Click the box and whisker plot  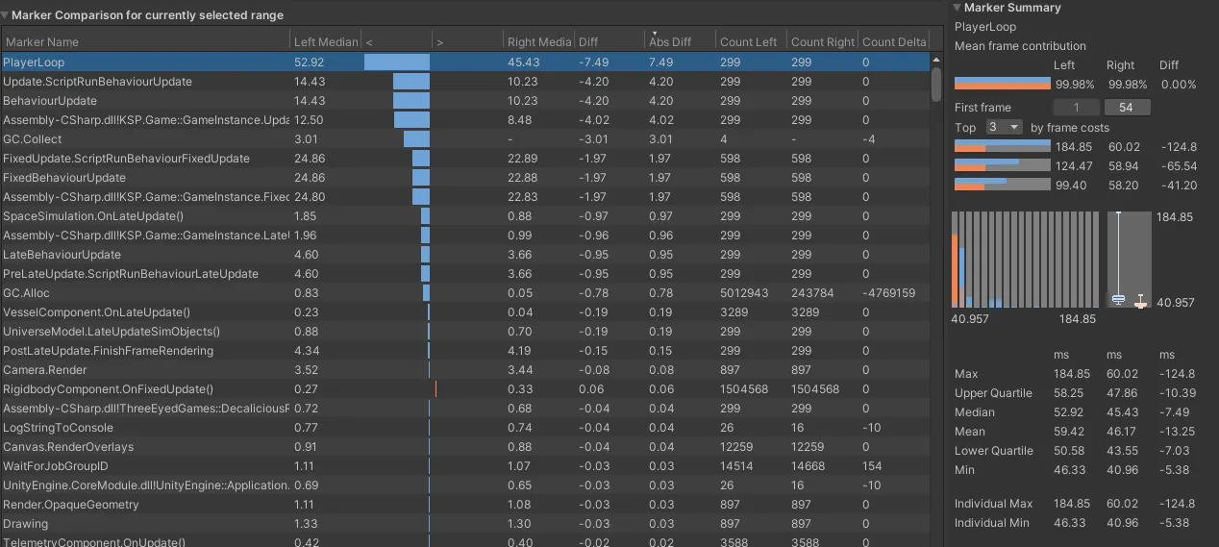pyautogui.click(x=1129, y=260)
